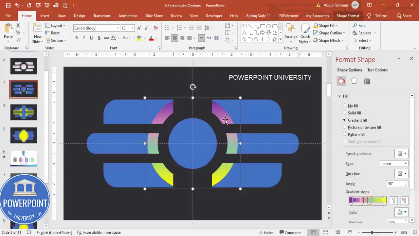Apply Underline formatting

[91, 38]
